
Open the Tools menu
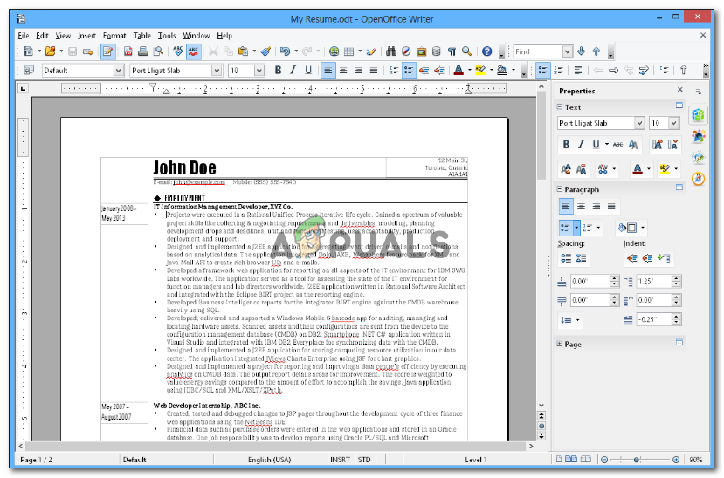167,36
